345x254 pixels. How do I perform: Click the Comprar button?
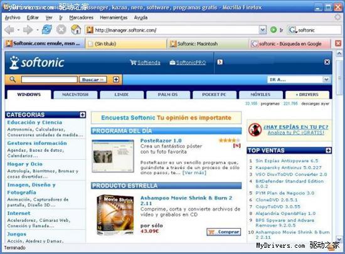[223, 232]
